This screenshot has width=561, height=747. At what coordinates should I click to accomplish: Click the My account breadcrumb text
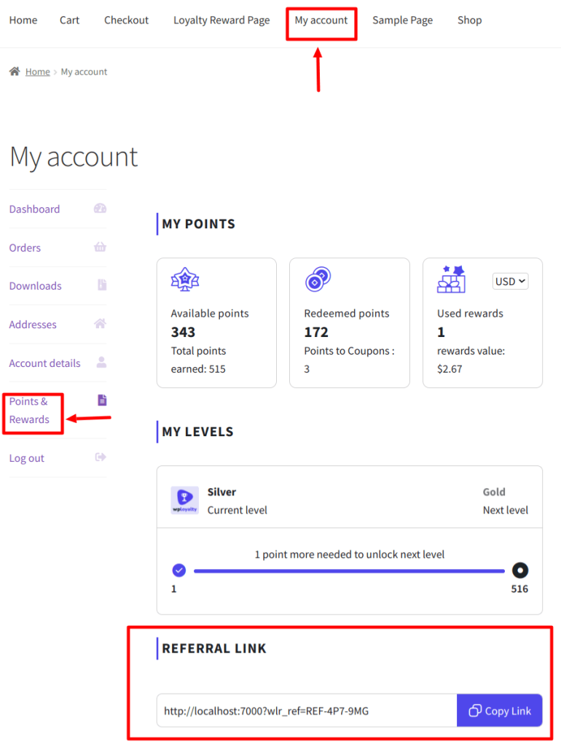(85, 71)
